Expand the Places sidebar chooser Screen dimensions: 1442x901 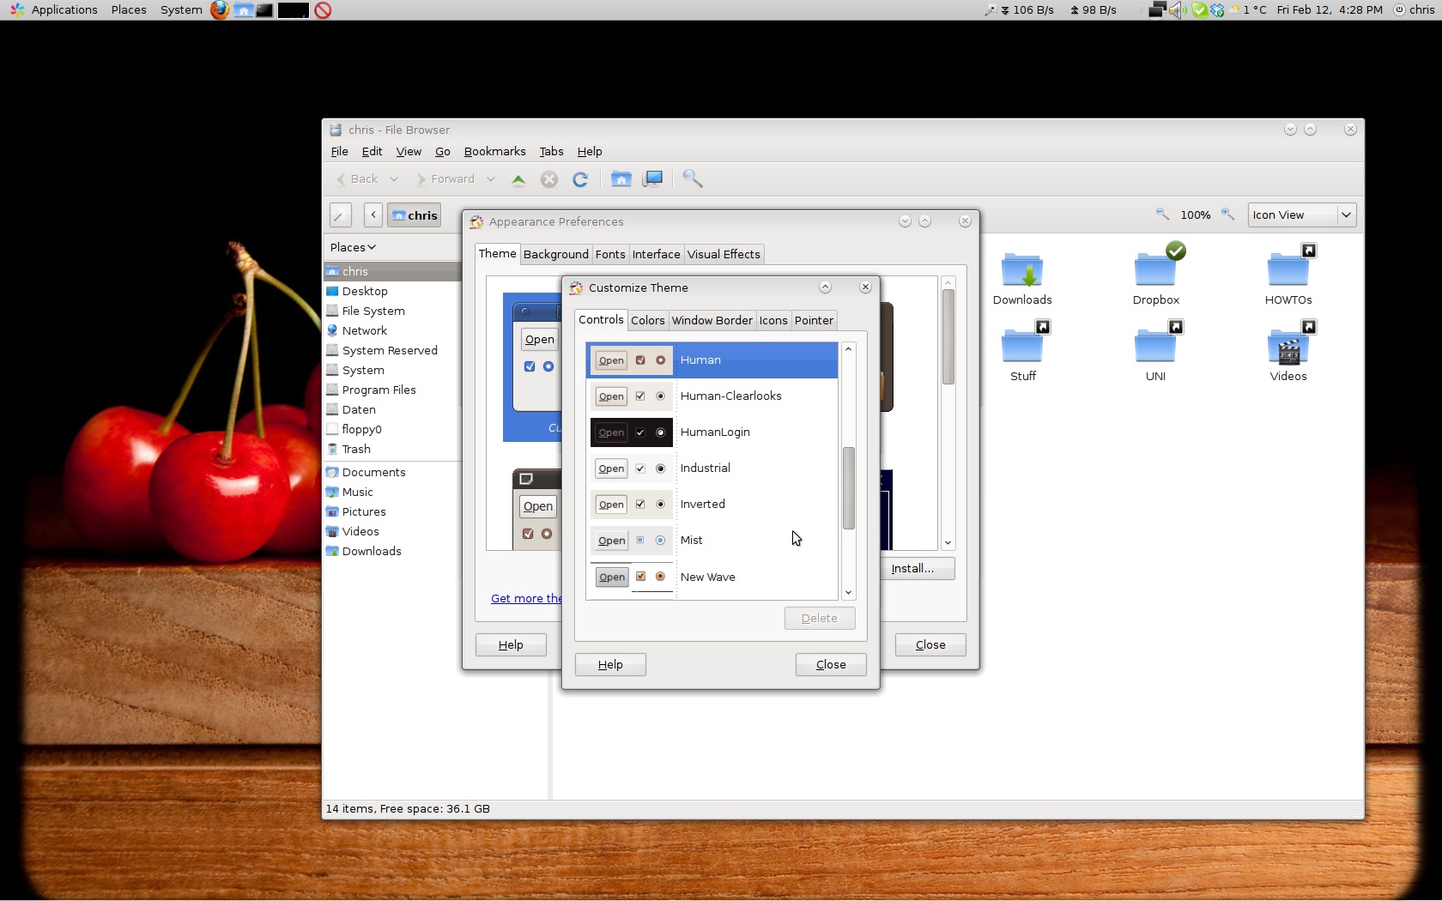point(353,247)
